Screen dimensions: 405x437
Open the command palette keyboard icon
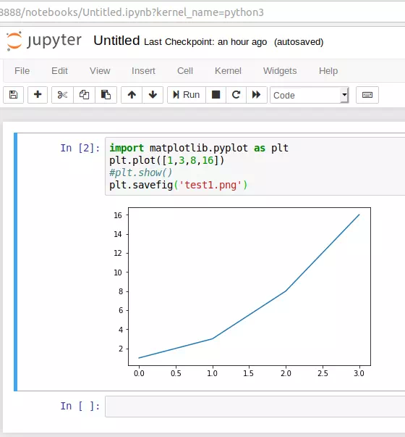point(367,95)
